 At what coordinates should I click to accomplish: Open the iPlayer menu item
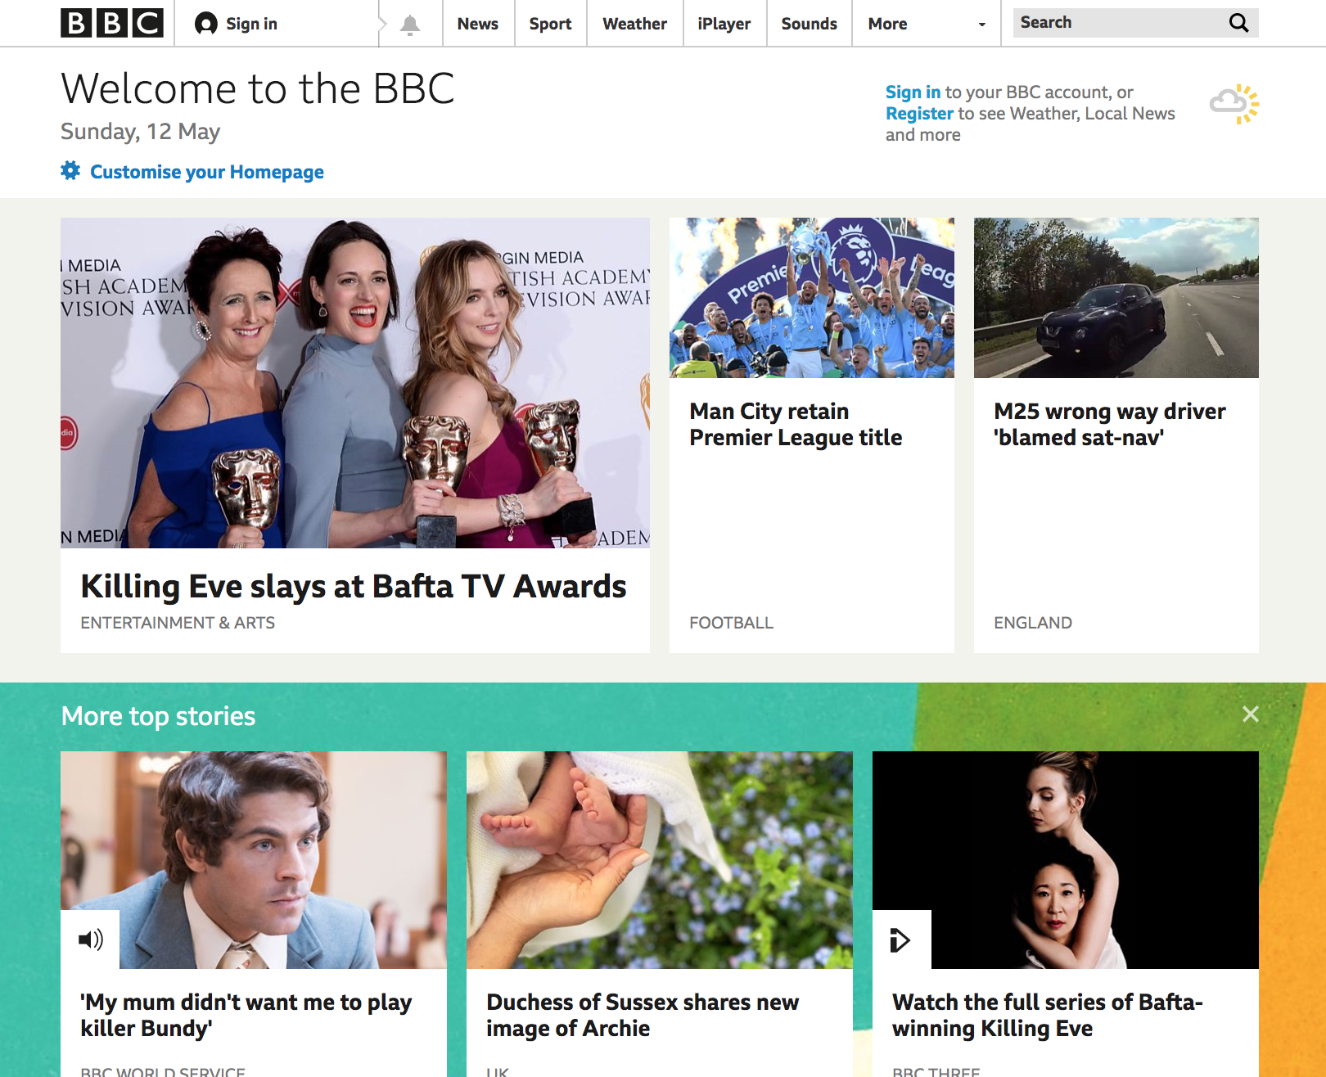(x=724, y=23)
